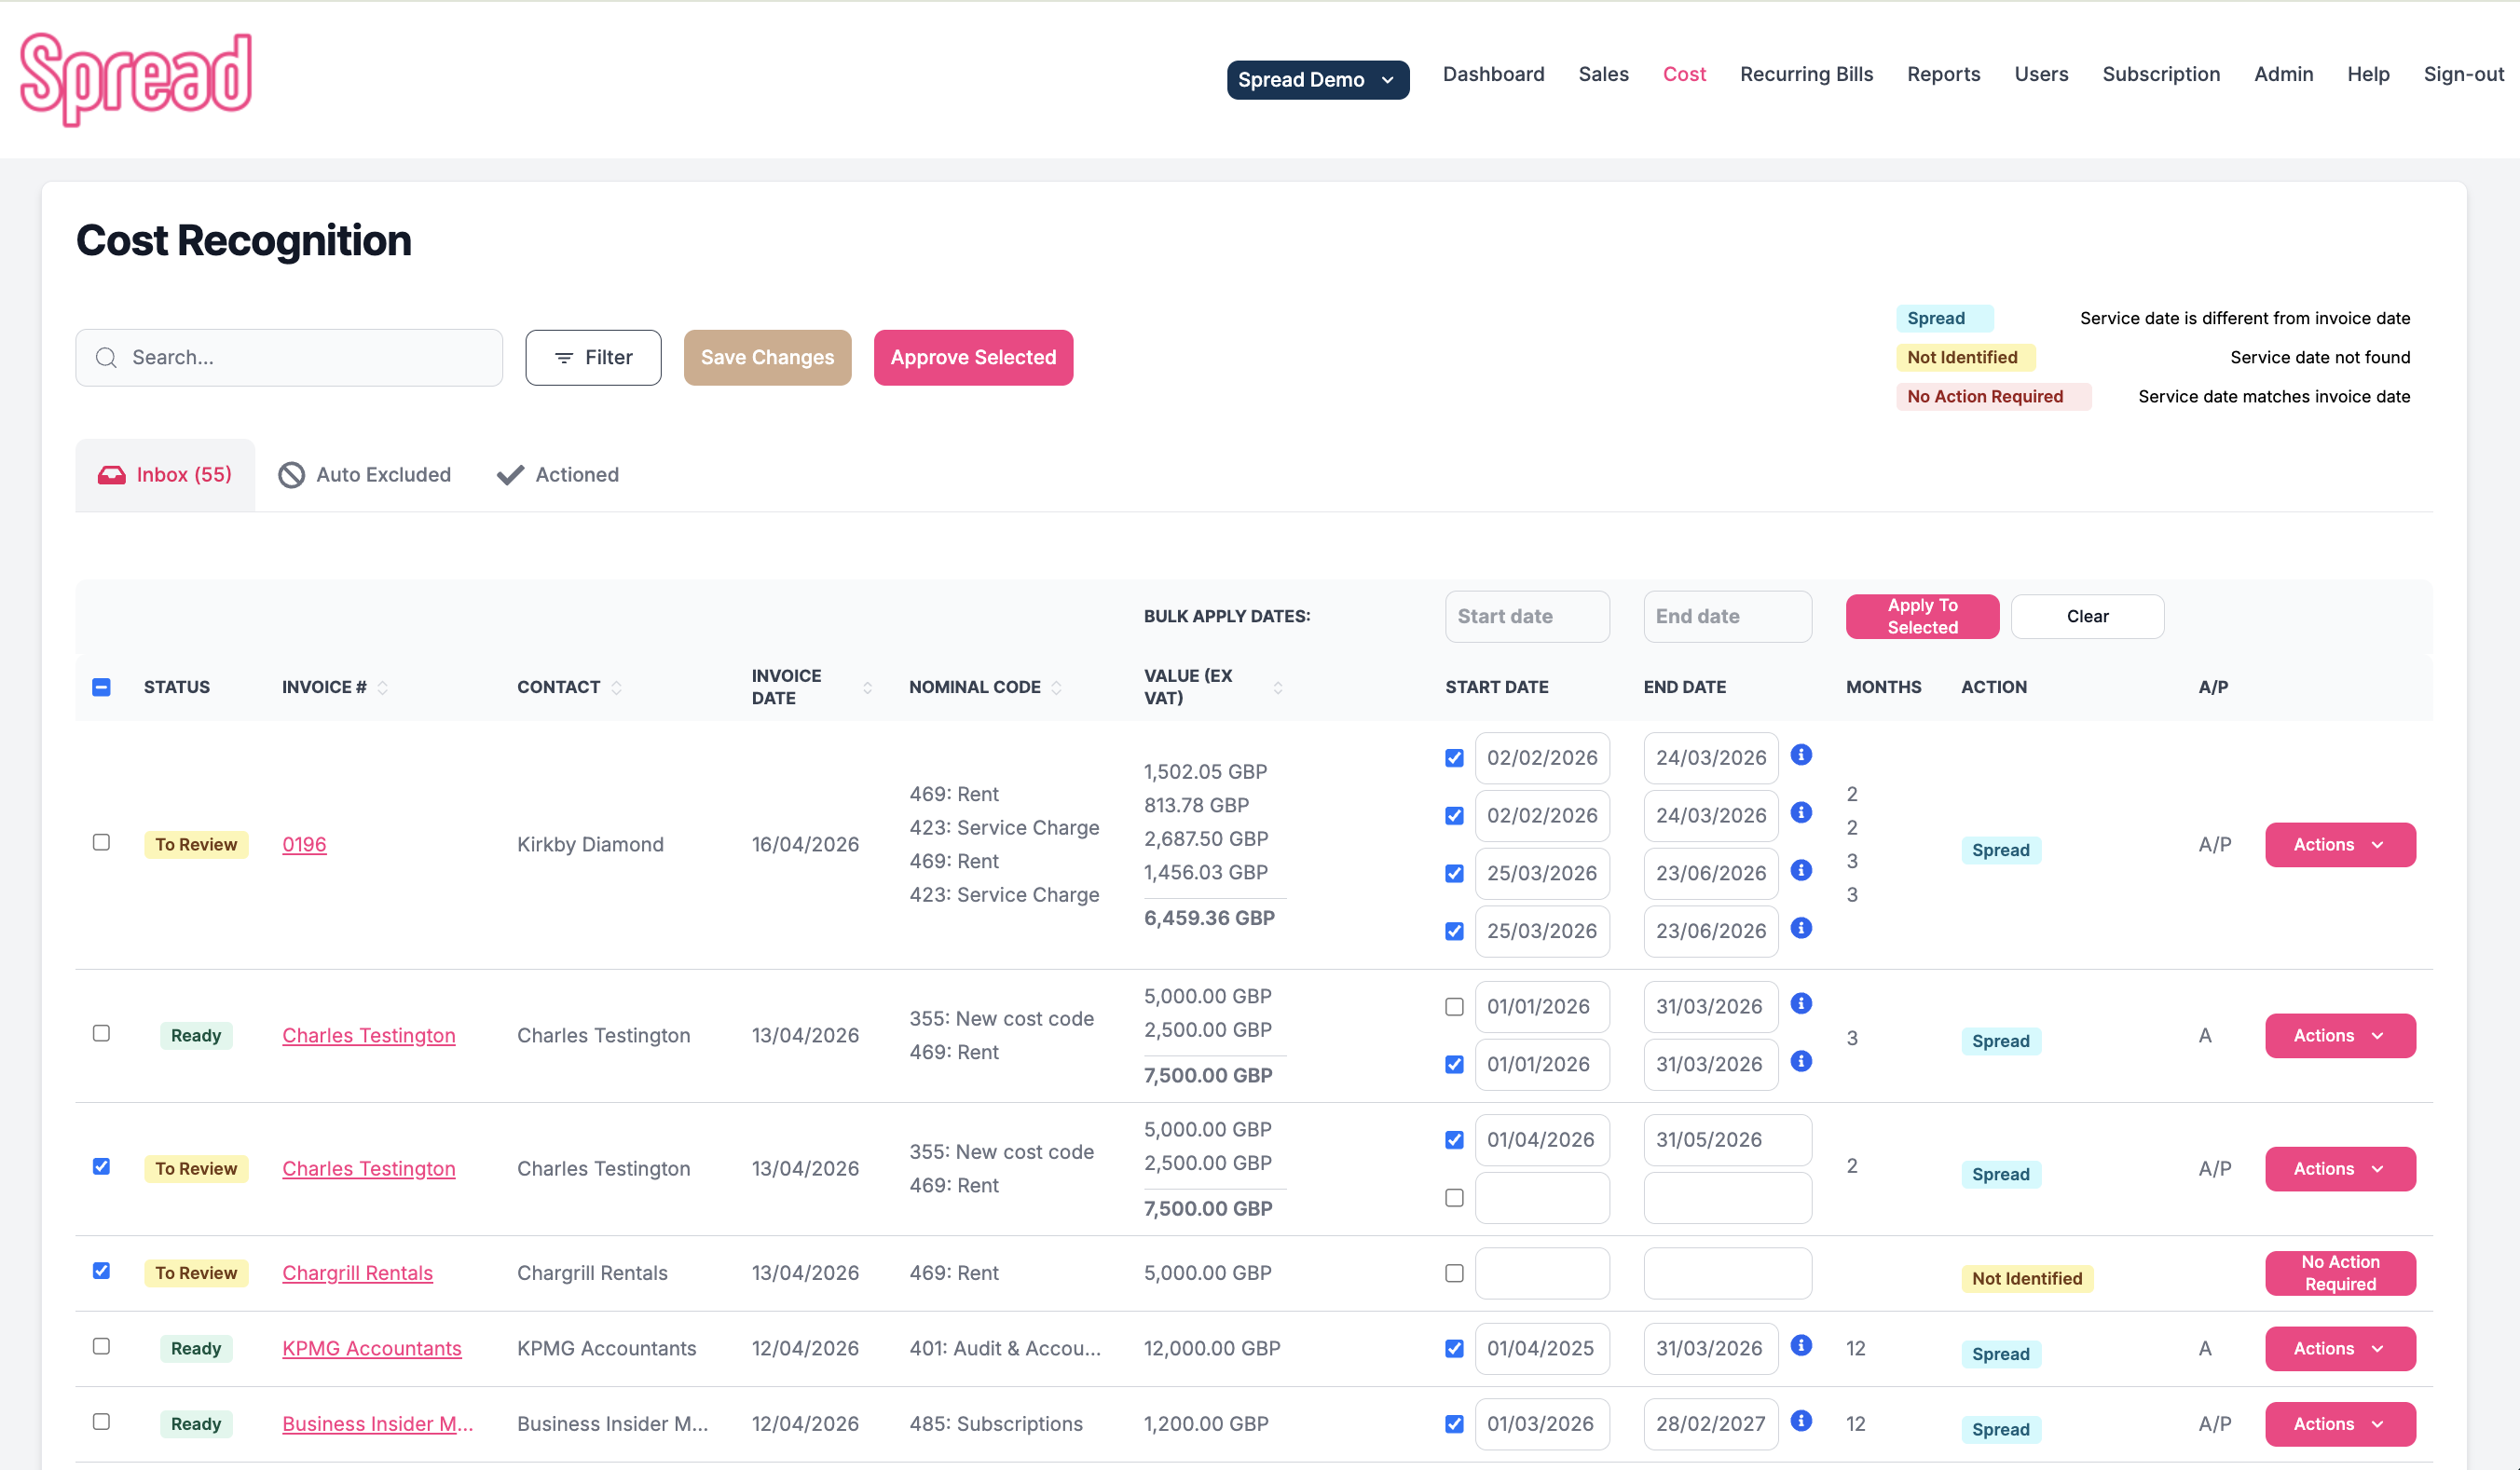The image size is (2520, 1470).
Task: Open the Actions dropdown for KPMG Accountants
Action: pos(2339,1348)
